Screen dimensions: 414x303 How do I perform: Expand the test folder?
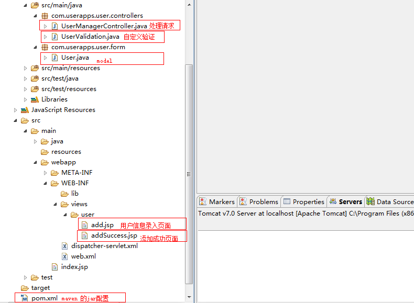coord(25,277)
